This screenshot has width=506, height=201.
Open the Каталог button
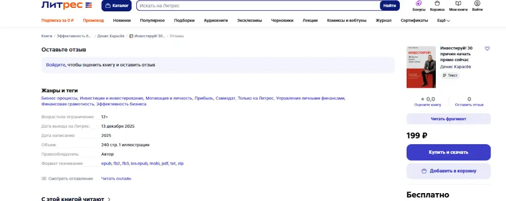tap(117, 5)
